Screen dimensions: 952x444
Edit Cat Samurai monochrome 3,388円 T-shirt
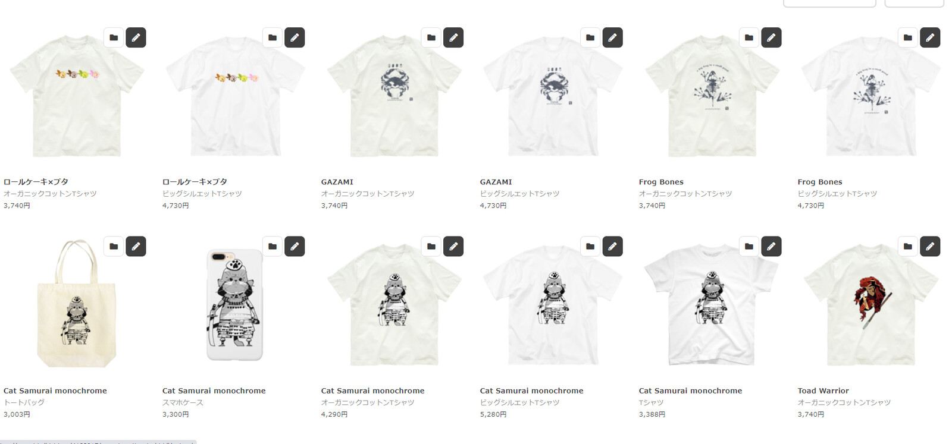[771, 246]
